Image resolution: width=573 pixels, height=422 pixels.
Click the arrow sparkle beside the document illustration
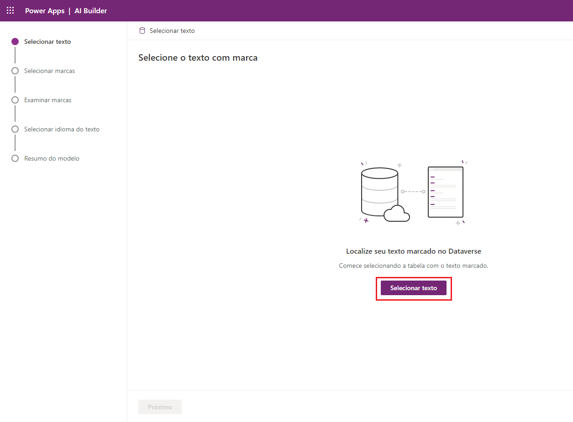(463, 162)
